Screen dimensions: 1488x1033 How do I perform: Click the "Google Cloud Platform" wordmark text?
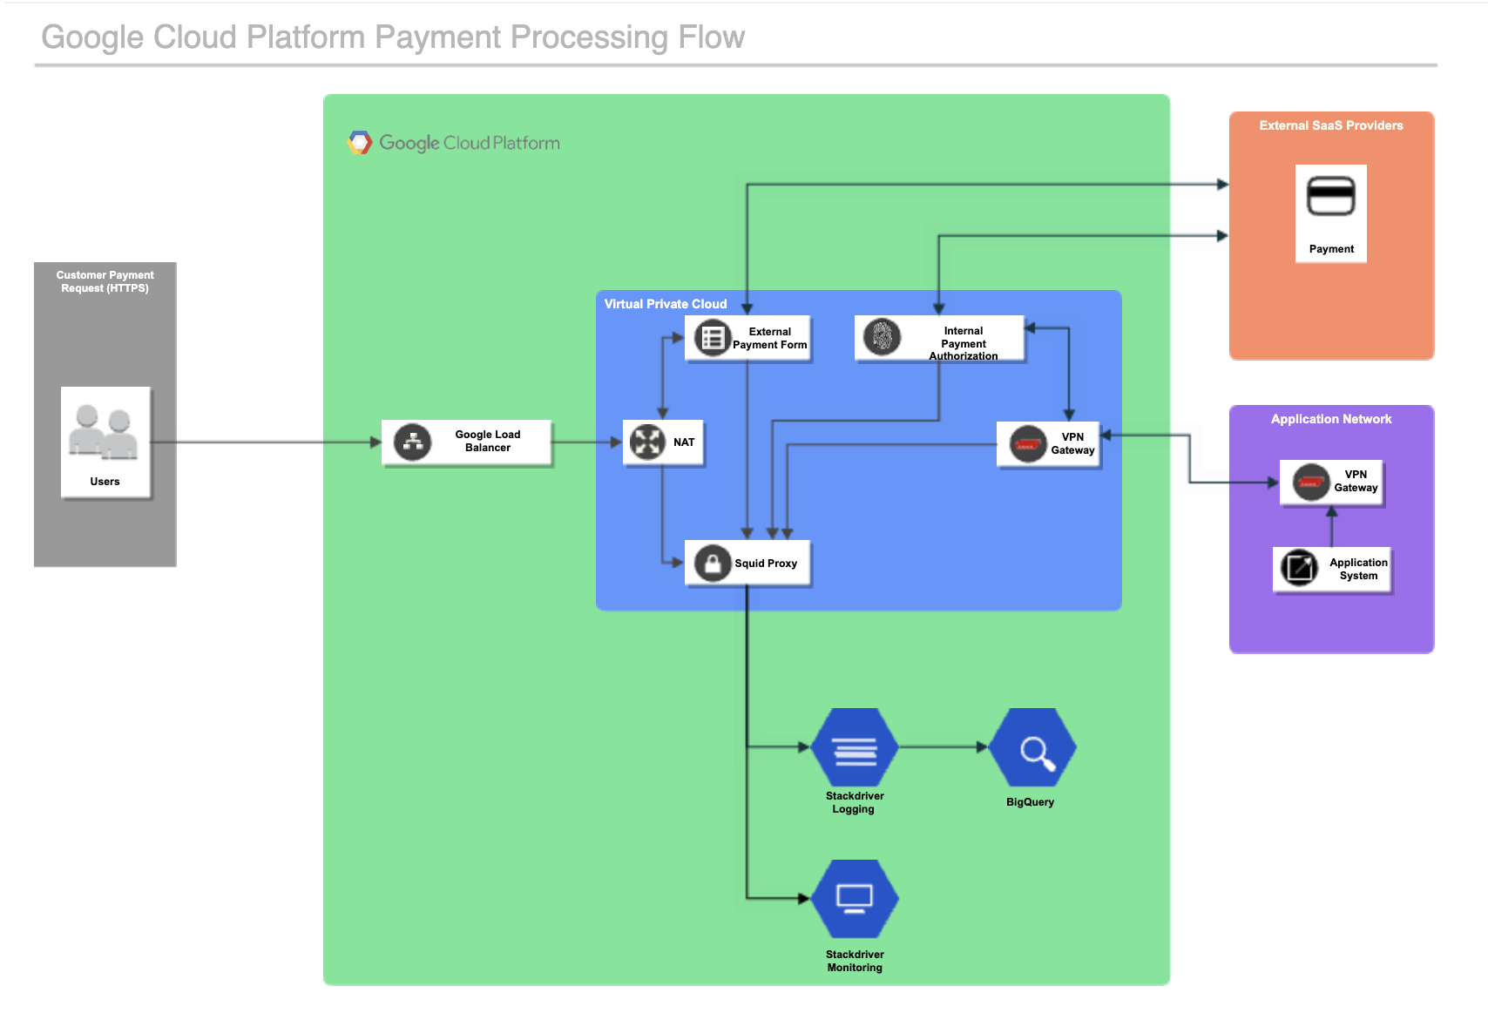470,143
